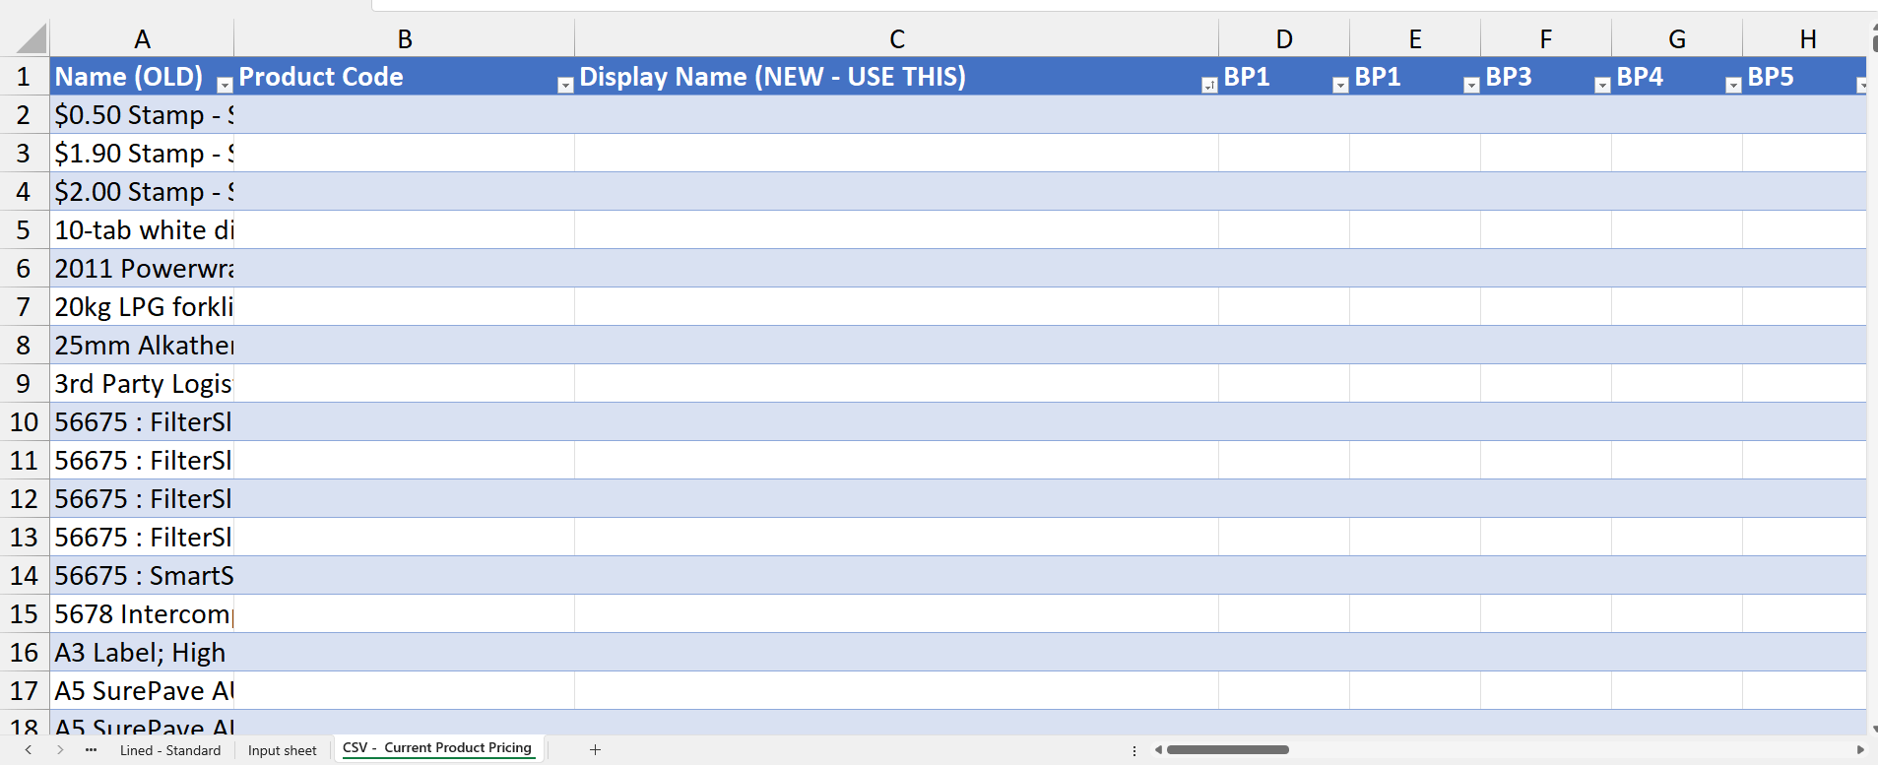Switch to Lined - Standard sheet tab
Screen dimensions: 1878x765
tap(170, 750)
